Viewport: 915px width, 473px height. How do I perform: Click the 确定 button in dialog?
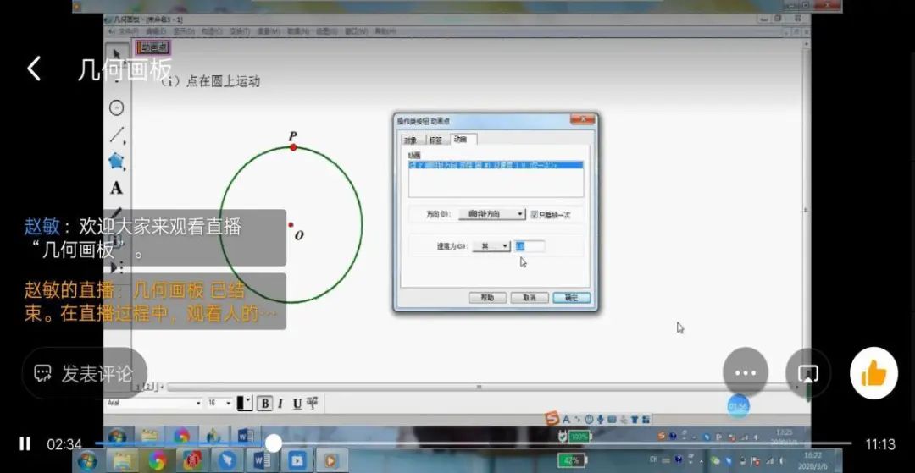point(571,298)
